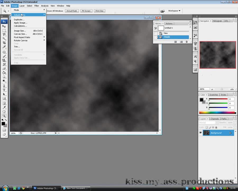Create new snapshot in History panel
The width and height of the screenshot is (238, 191).
(181, 42)
